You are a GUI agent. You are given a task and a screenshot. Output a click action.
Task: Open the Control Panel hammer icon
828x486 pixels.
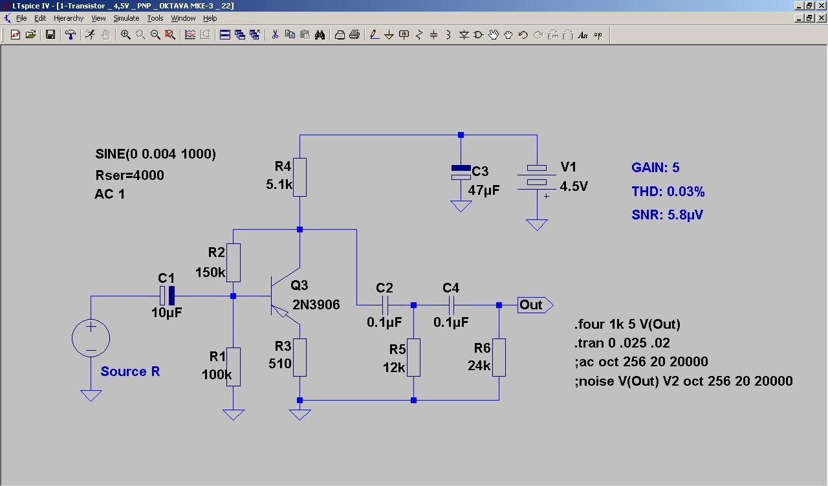click(x=71, y=35)
